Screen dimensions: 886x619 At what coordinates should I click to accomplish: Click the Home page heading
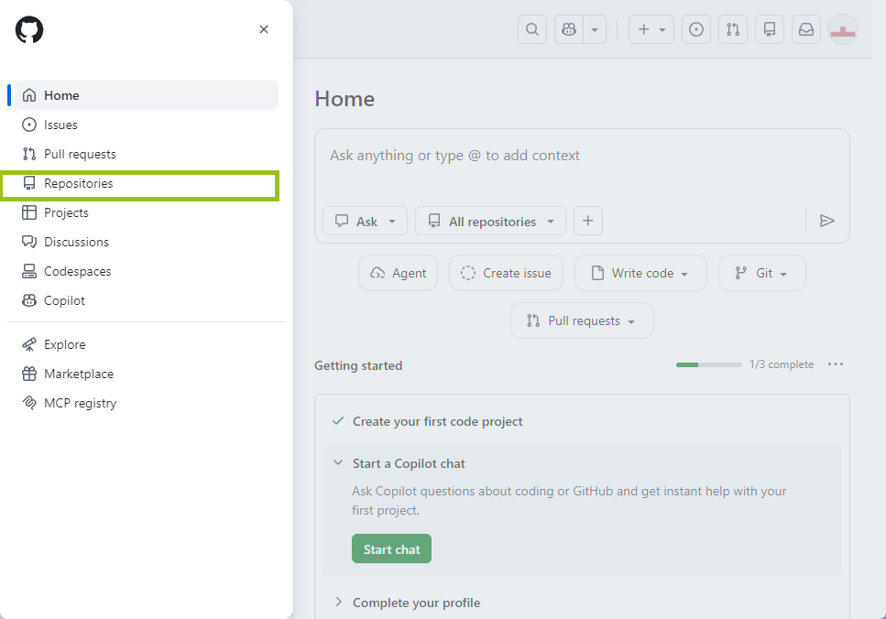(x=345, y=99)
